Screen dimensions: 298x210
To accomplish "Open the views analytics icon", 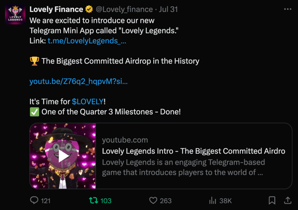I will [213, 200].
